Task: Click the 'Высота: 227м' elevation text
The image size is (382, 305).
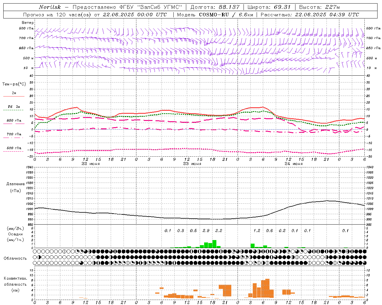Action: click(319, 7)
